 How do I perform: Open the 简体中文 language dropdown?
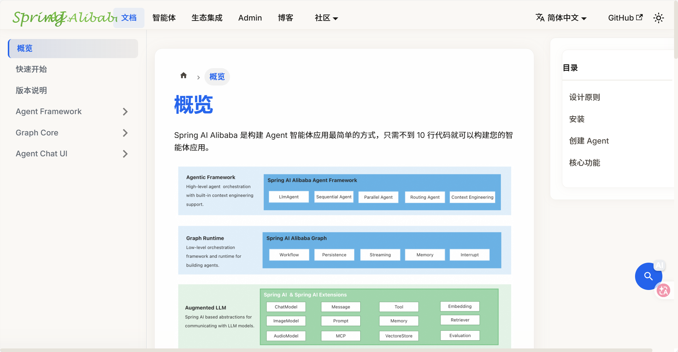click(x=561, y=18)
